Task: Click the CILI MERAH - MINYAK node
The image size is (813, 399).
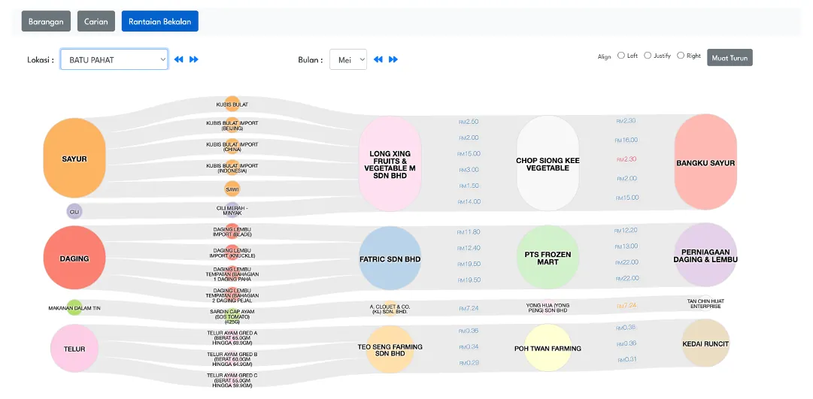Action: [232, 210]
